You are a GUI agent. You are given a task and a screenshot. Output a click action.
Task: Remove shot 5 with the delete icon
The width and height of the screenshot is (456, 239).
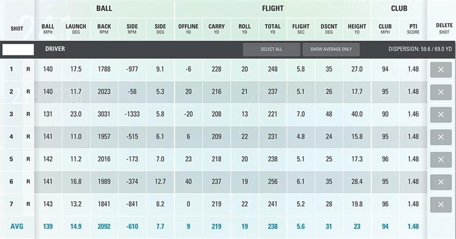[x=441, y=159]
